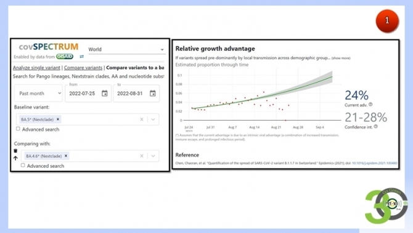Open the 'to' date calendar picker icon
The width and height of the screenshot is (413, 233).
tap(152, 93)
